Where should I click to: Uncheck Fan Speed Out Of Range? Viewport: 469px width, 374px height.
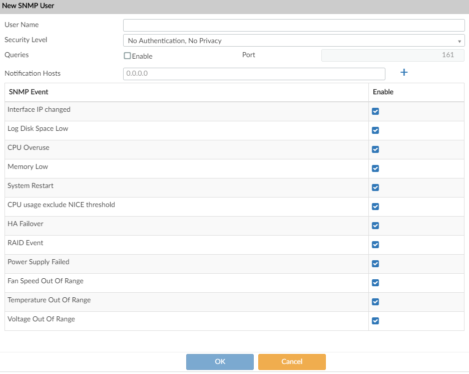(x=375, y=283)
